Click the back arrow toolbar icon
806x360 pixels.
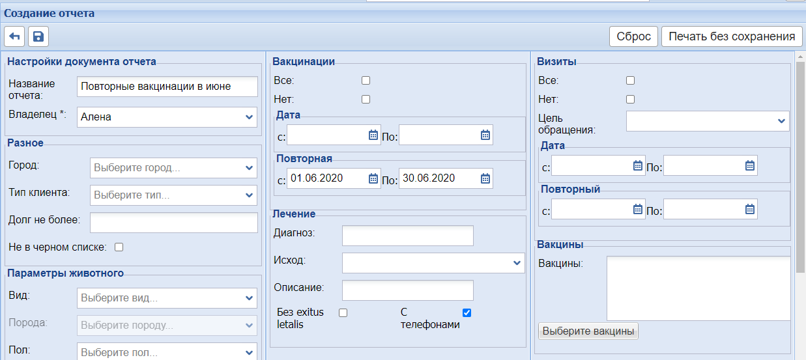(14, 36)
